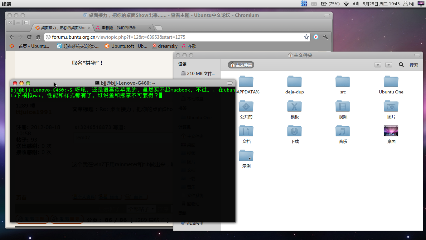The width and height of the screenshot is (426, 240).
Task: Go forward in the file manager
Action: pyautogui.click(x=389, y=65)
